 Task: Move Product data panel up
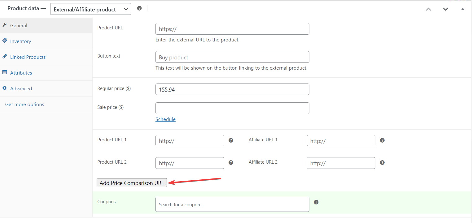[x=428, y=9]
